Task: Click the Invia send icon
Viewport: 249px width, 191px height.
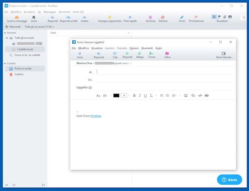Action: tap(80, 55)
